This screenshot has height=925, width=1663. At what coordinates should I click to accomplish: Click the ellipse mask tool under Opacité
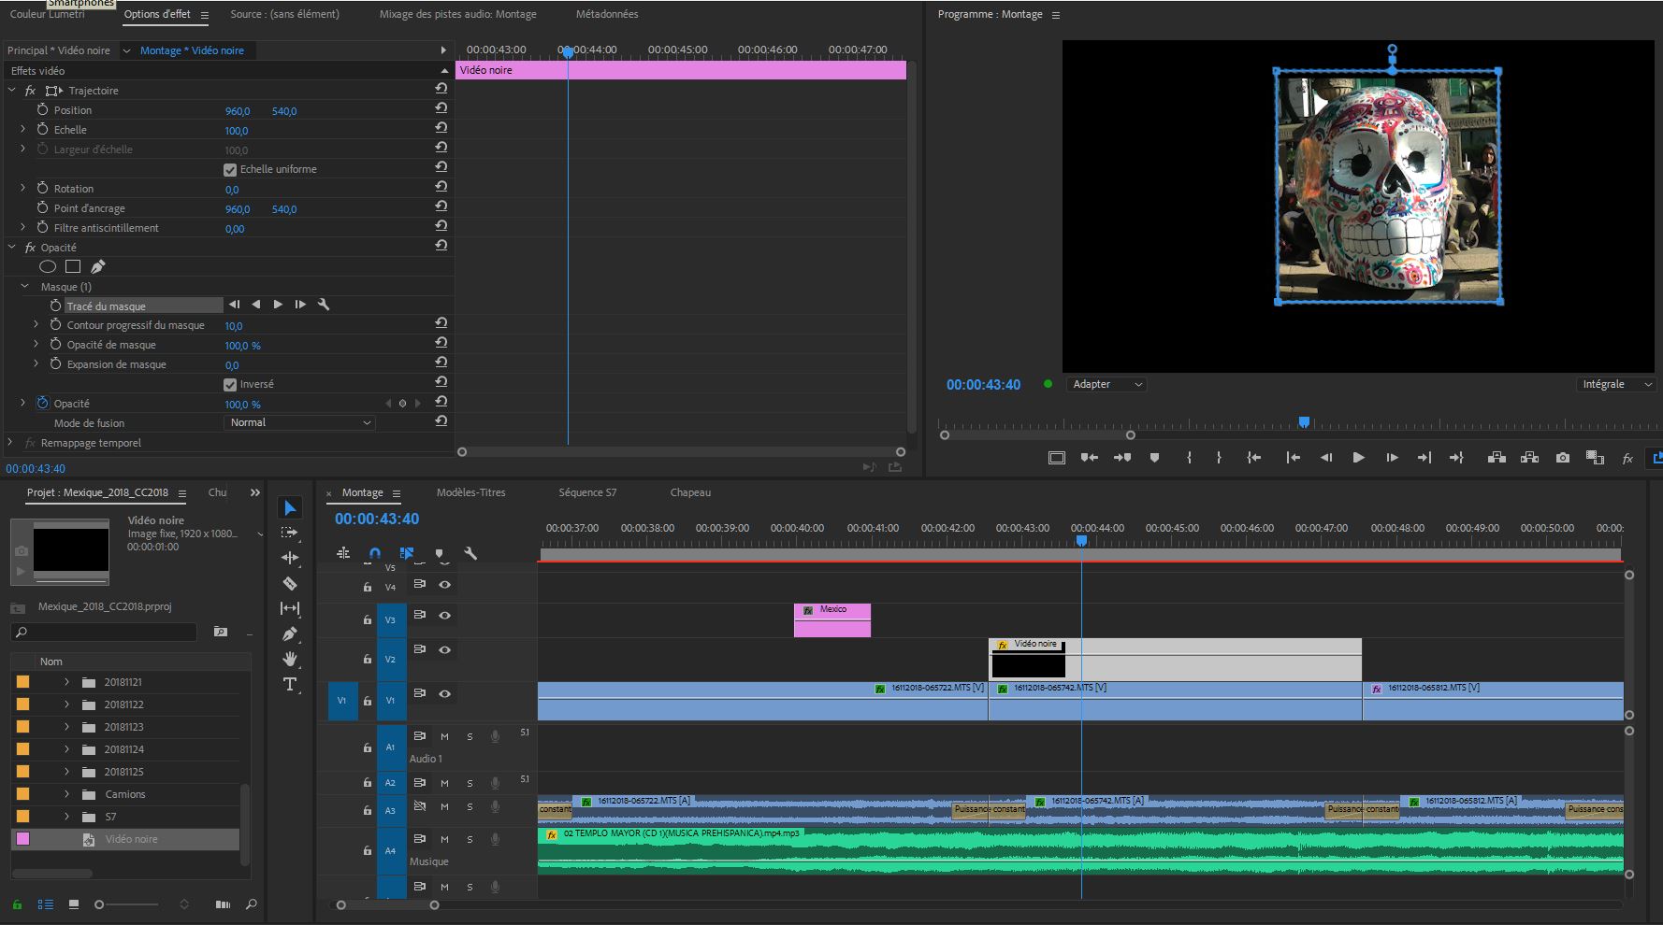click(48, 267)
